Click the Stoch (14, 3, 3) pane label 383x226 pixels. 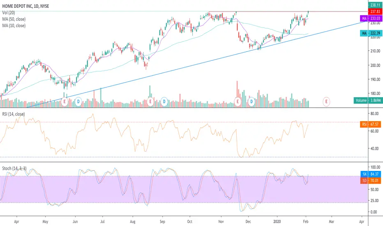[14, 168]
